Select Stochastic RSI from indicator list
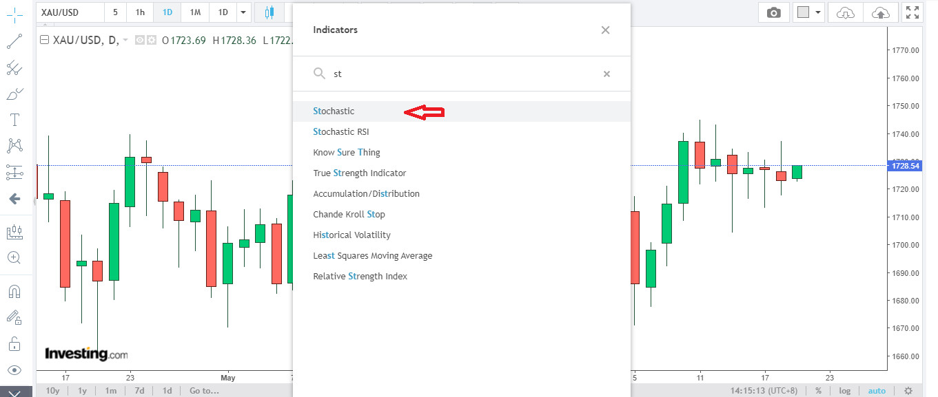This screenshot has width=938, height=397. click(x=341, y=131)
